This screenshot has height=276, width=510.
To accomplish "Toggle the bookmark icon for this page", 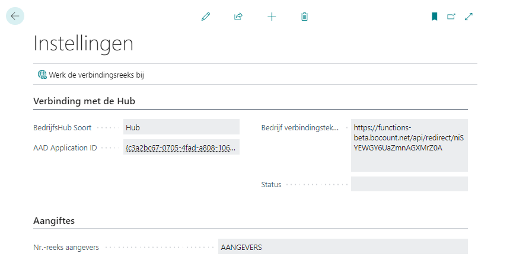I will pyautogui.click(x=434, y=17).
